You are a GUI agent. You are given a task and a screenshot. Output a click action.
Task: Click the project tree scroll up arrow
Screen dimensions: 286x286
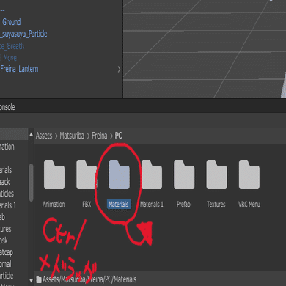click(x=31, y=134)
